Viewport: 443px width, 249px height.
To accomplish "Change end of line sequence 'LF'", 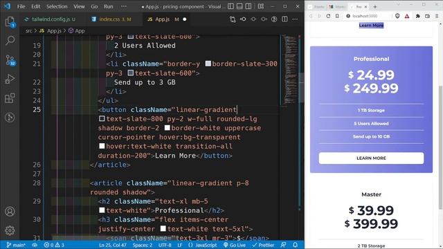I will (x=180, y=245).
